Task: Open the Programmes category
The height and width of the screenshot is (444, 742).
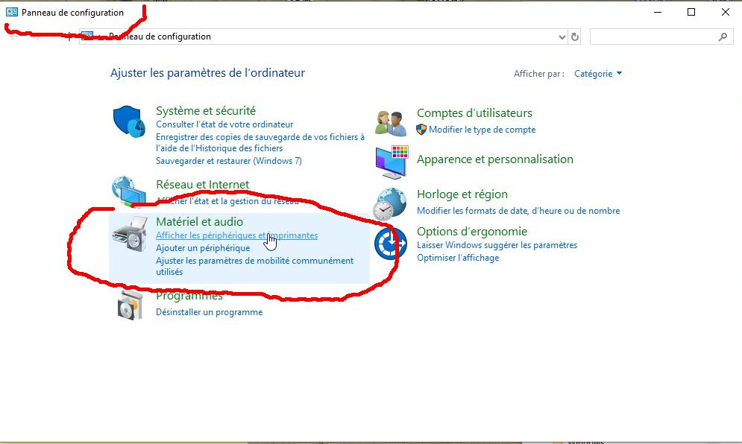Action: point(189,296)
